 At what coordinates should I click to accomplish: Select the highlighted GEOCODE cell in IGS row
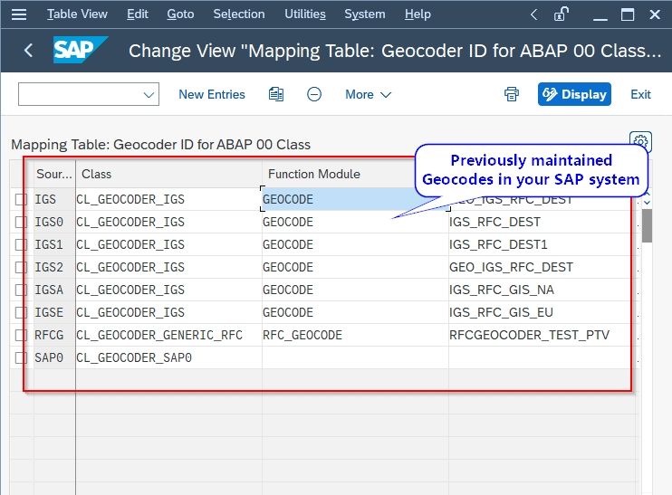point(355,200)
